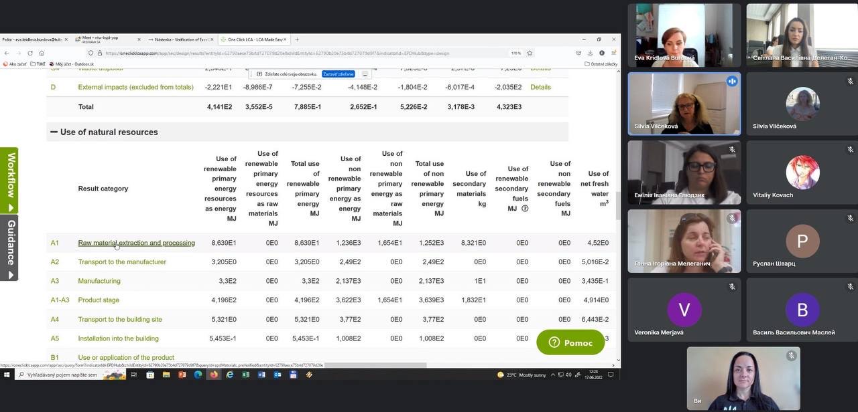
Task: Open Excel from the Windows taskbar
Action: (245, 375)
